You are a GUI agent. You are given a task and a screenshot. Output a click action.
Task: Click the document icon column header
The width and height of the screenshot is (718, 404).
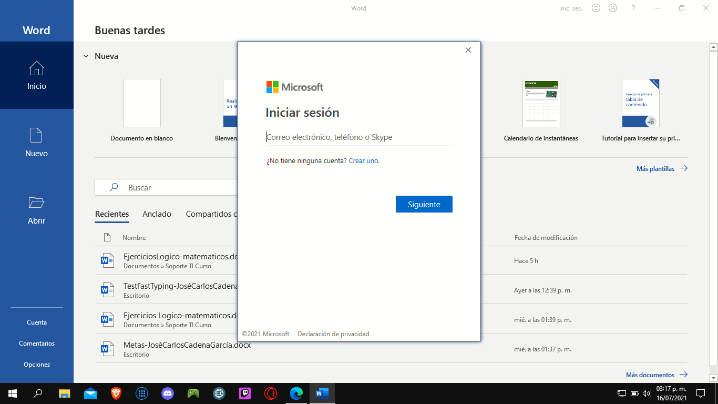107,237
